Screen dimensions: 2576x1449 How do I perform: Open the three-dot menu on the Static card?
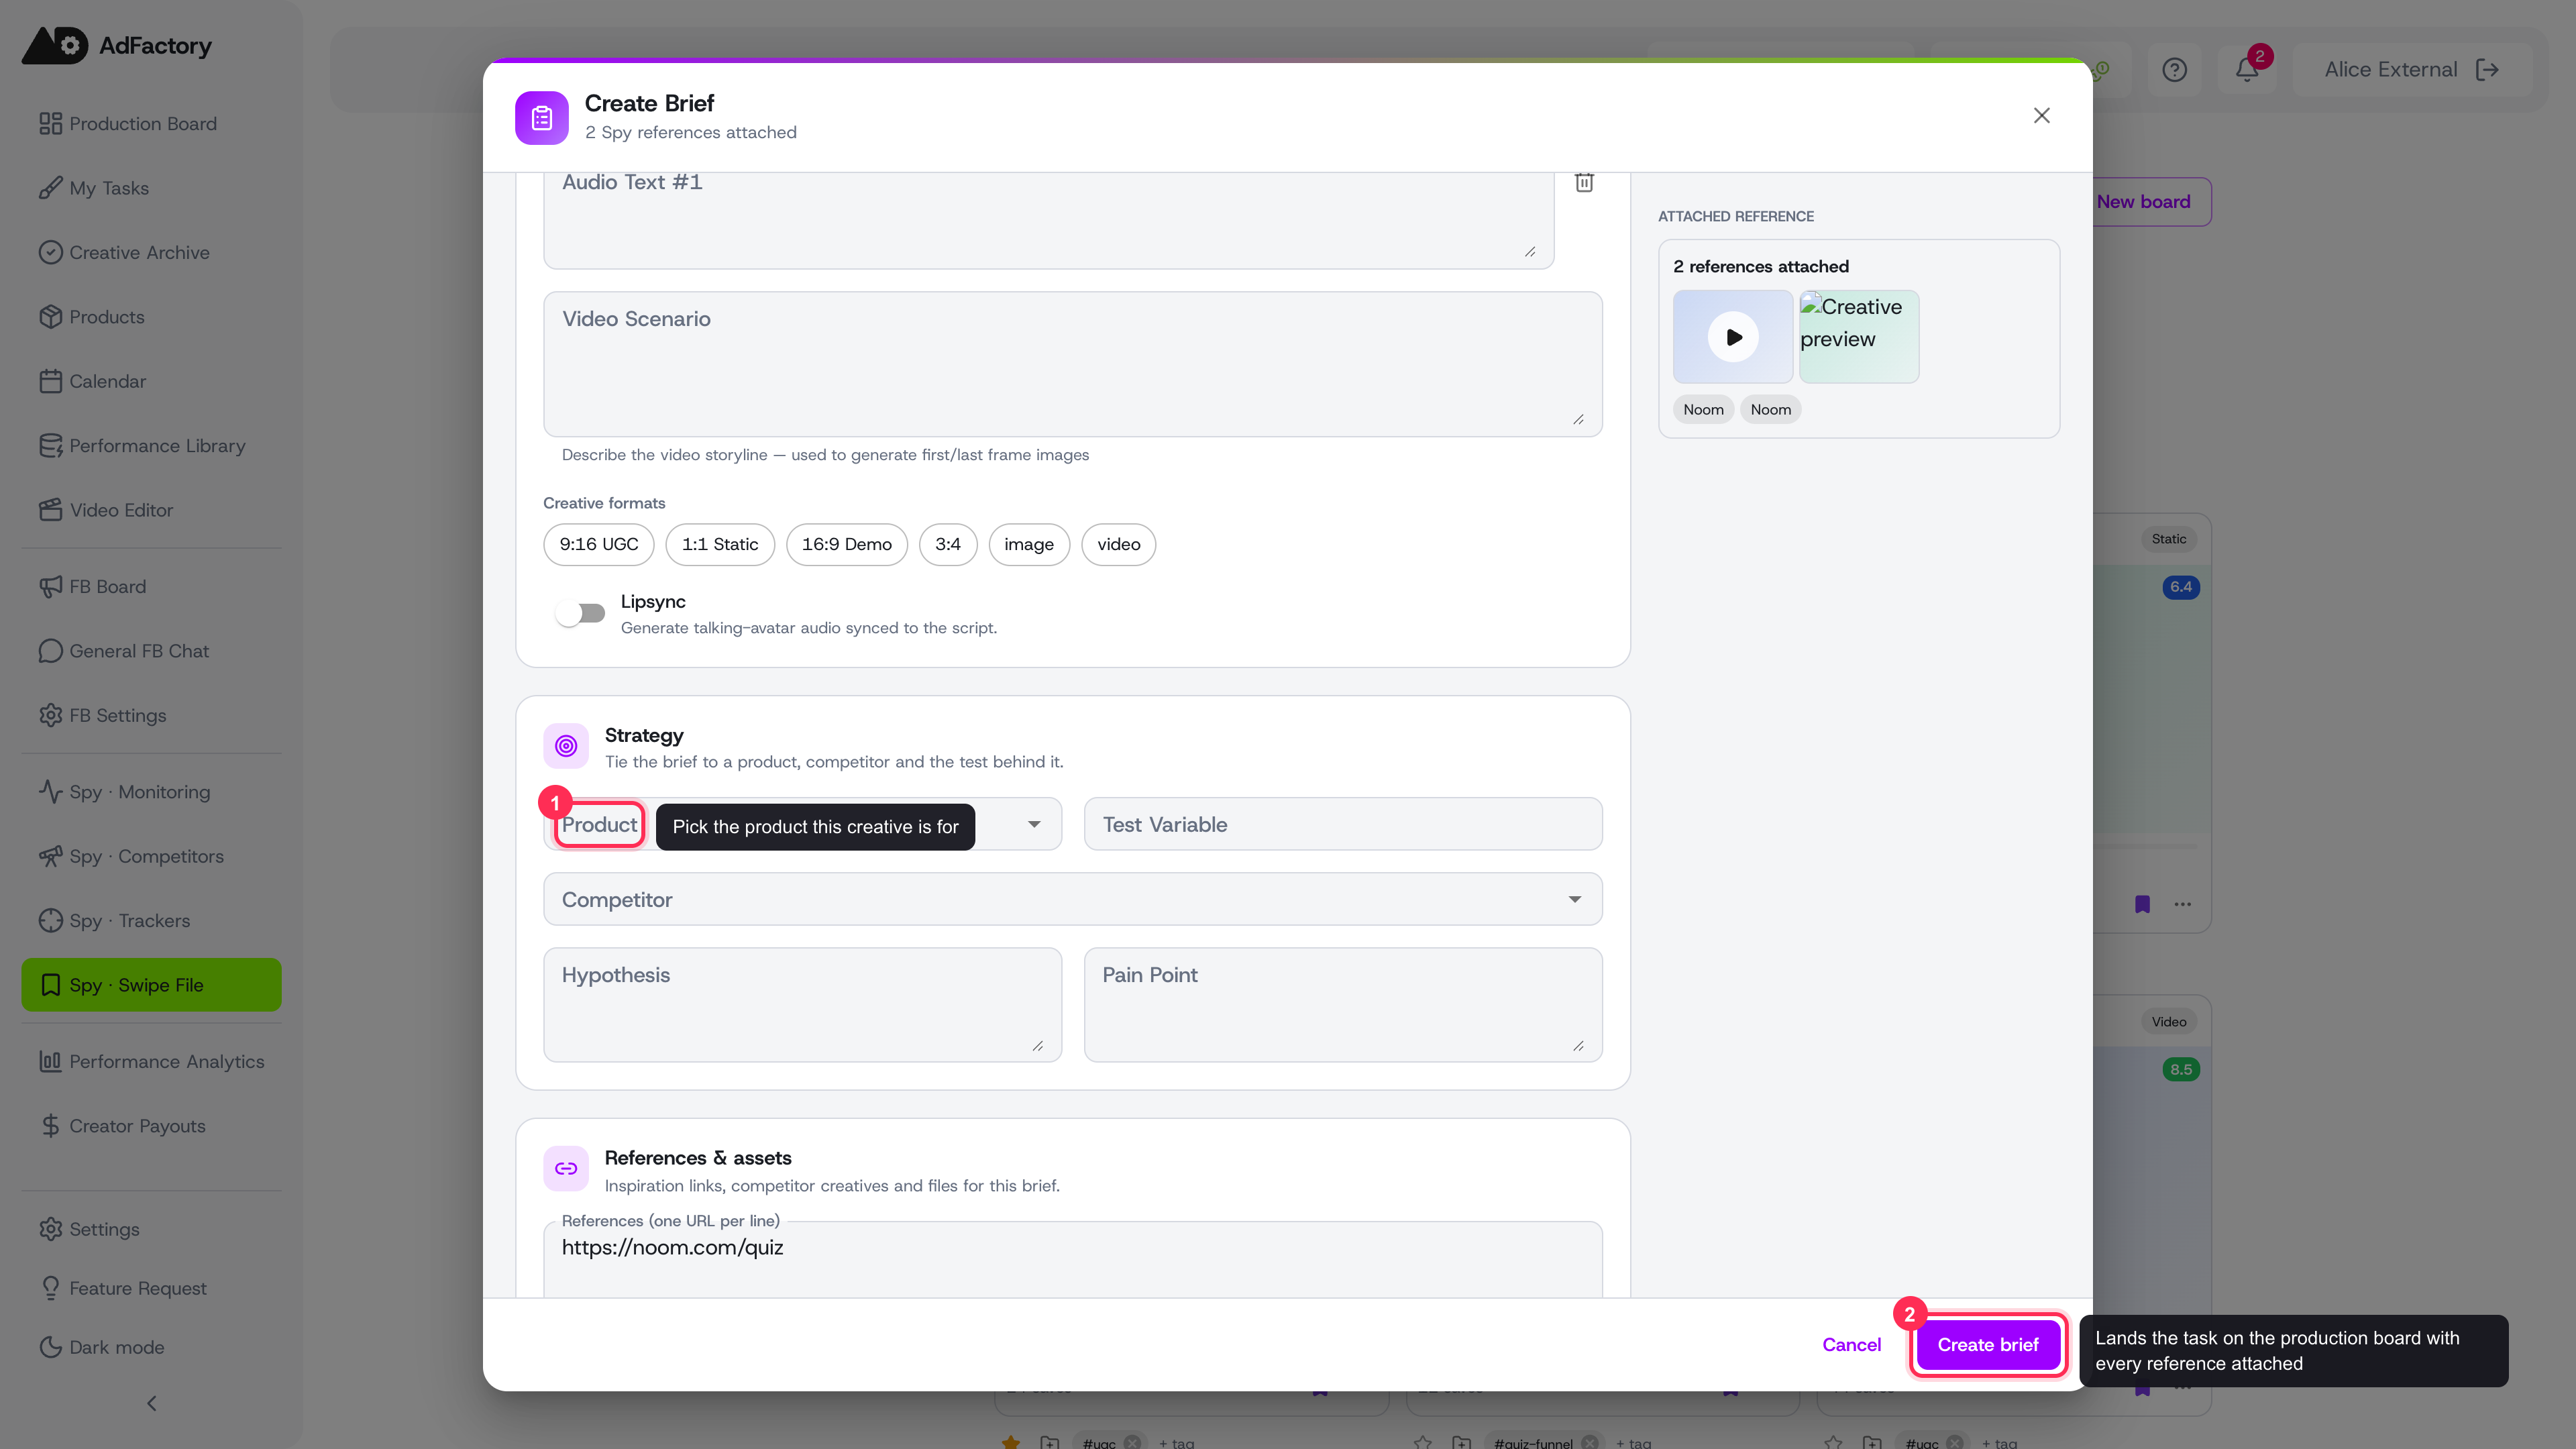pos(2182,904)
